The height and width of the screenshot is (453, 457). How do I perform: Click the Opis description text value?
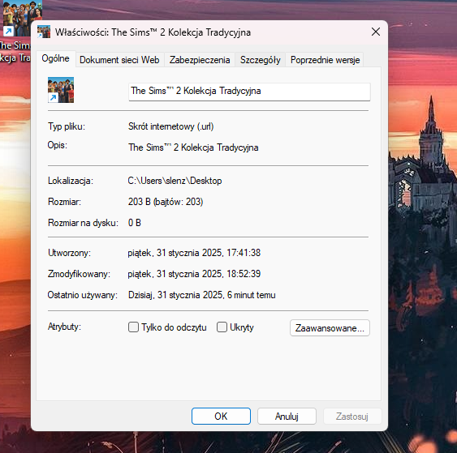(x=193, y=147)
